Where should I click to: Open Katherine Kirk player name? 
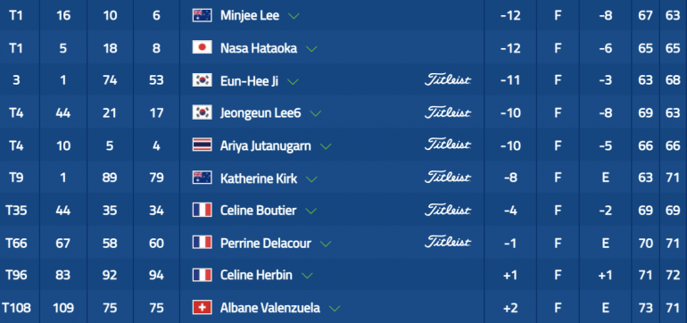(x=259, y=178)
